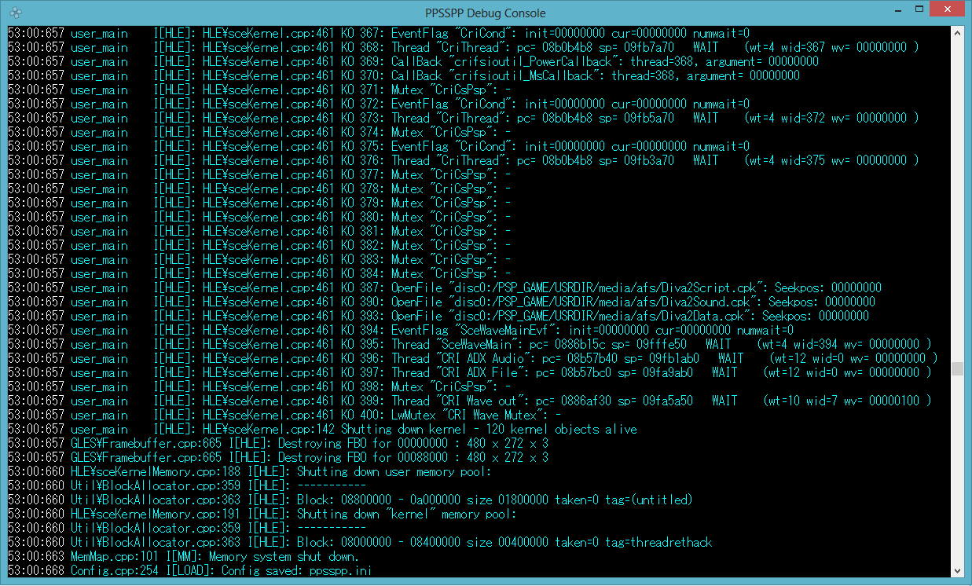Click the PPSSPP Debug Console title text
This screenshot has height=586, width=972.
click(x=485, y=13)
